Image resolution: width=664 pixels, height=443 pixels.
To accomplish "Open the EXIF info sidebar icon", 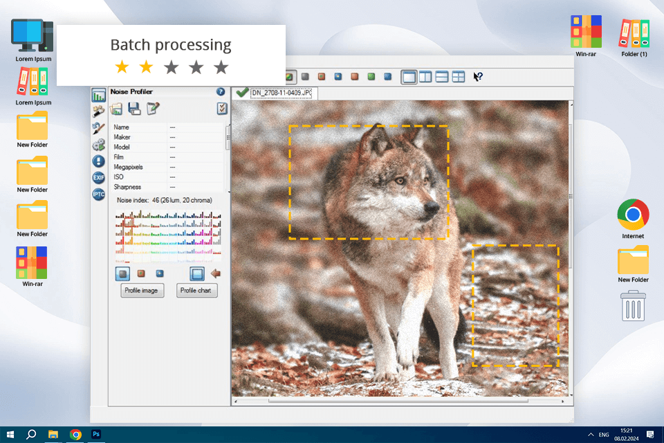I will tap(99, 178).
